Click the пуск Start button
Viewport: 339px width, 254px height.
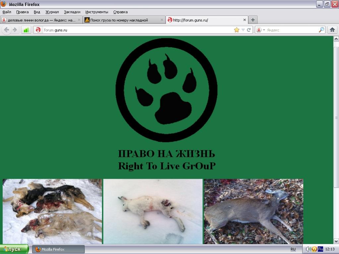tap(14, 249)
